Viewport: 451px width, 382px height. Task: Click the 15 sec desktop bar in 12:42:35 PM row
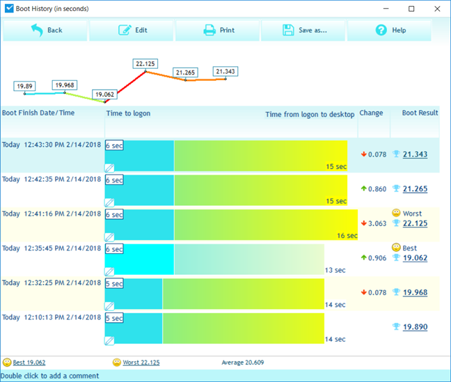(x=261, y=191)
